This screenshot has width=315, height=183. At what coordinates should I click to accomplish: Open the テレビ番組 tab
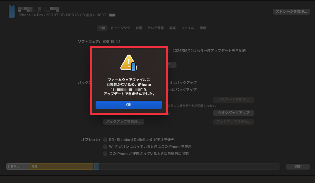point(155,28)
